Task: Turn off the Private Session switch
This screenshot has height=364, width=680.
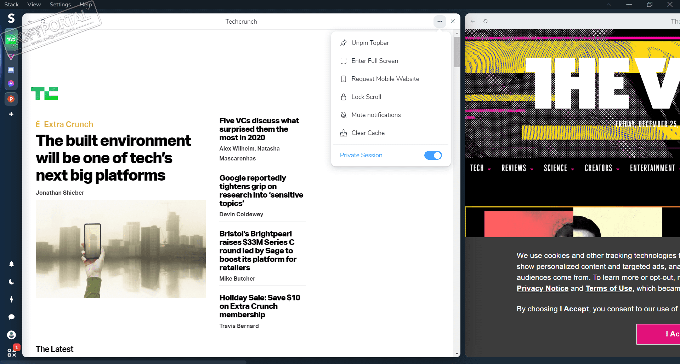Action: pyautogui.click(x=433, y=155)
